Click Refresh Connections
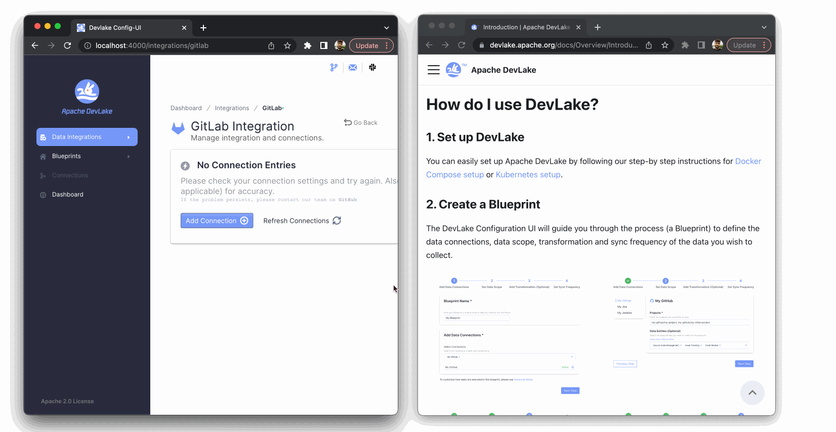 click(x=302, y=221)
